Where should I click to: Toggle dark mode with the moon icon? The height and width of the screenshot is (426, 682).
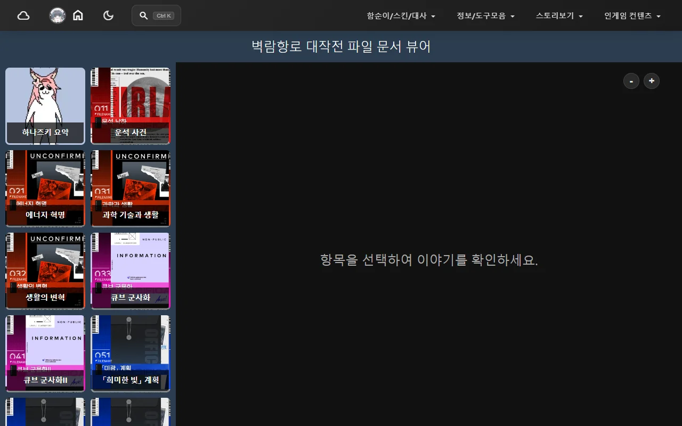click(108, 15)
